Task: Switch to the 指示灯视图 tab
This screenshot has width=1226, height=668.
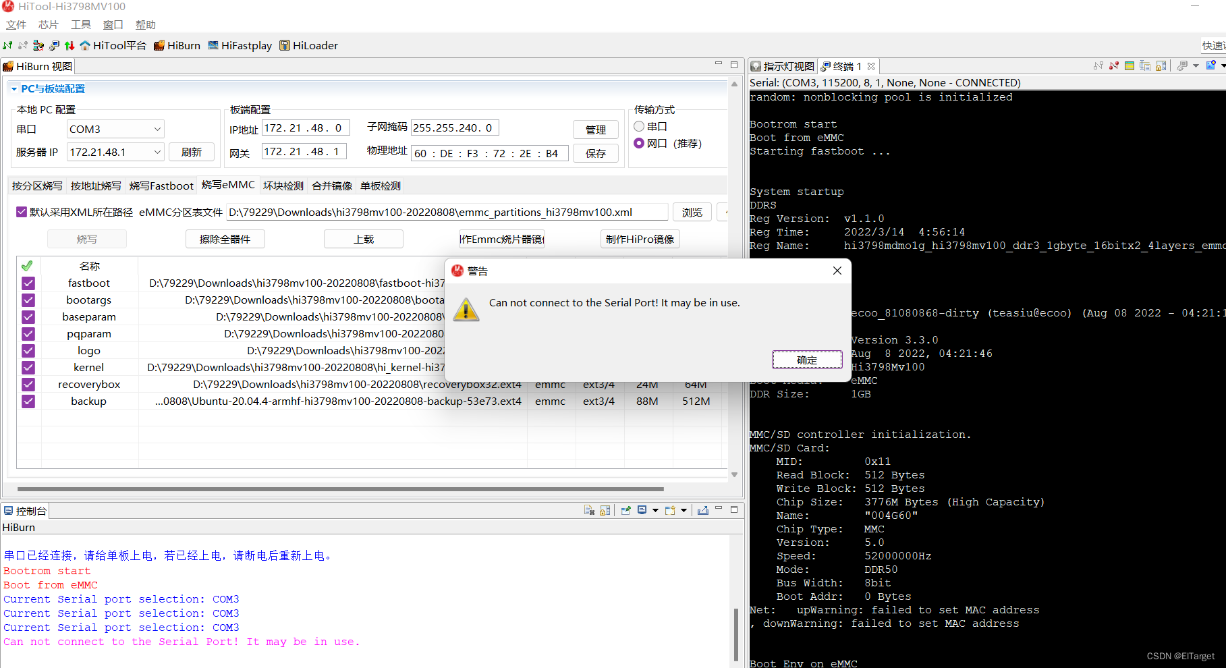Action: (x=783, y=66)
